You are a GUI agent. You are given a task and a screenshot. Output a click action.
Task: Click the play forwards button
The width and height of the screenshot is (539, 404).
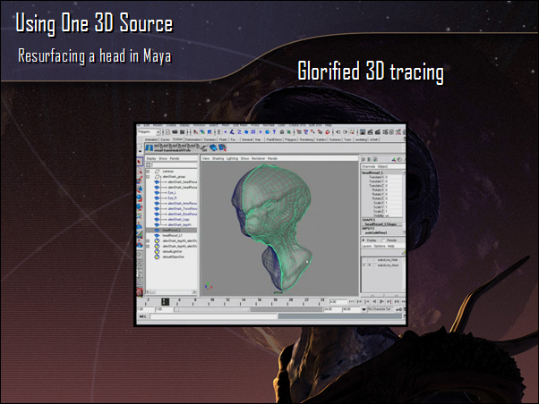coord(381,301)
